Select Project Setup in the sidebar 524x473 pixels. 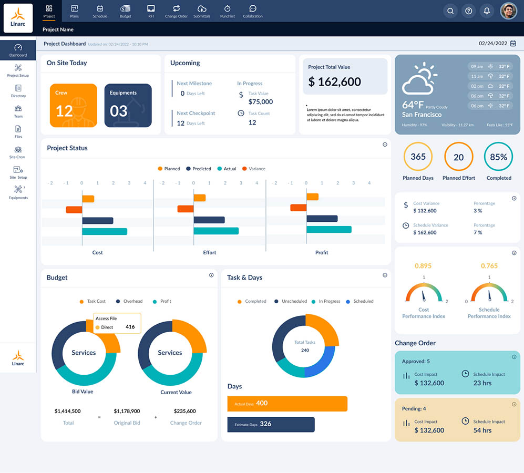pos(18,70)
